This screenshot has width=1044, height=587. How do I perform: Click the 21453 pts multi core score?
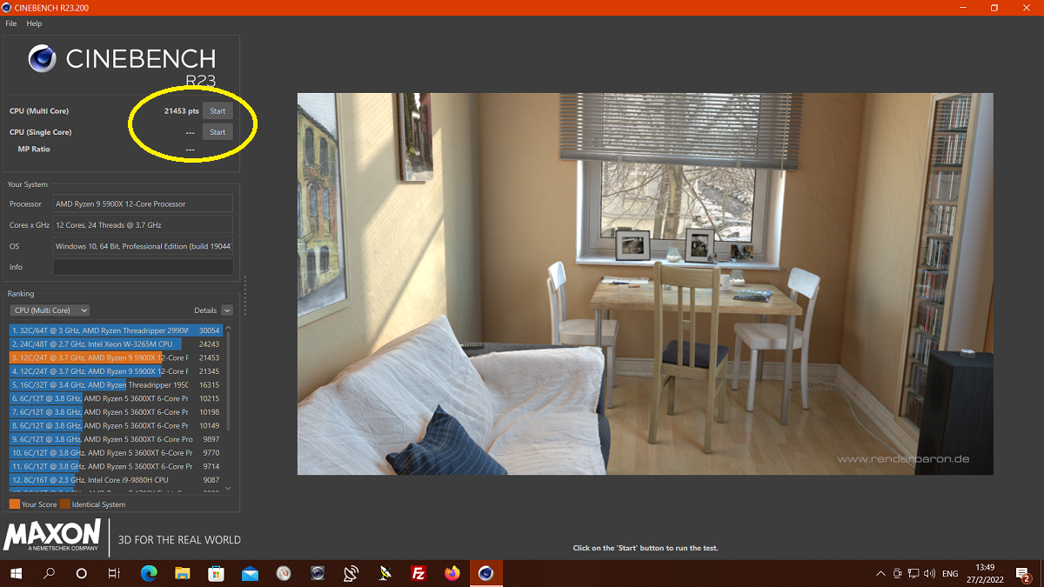click(x=181, y=110)
